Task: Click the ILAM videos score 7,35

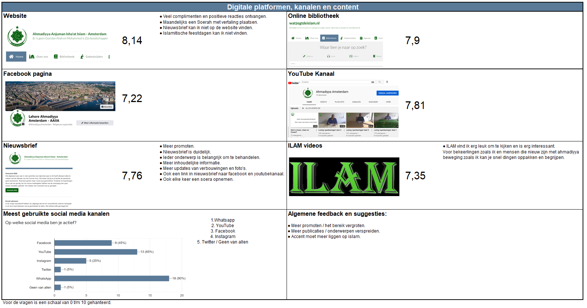Action: [415, 176]
